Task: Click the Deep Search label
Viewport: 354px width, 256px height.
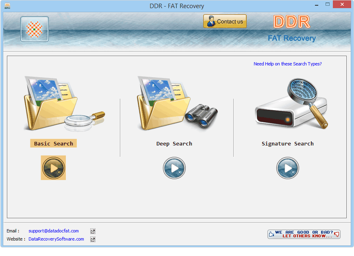Action: click(x=174, y=143)
